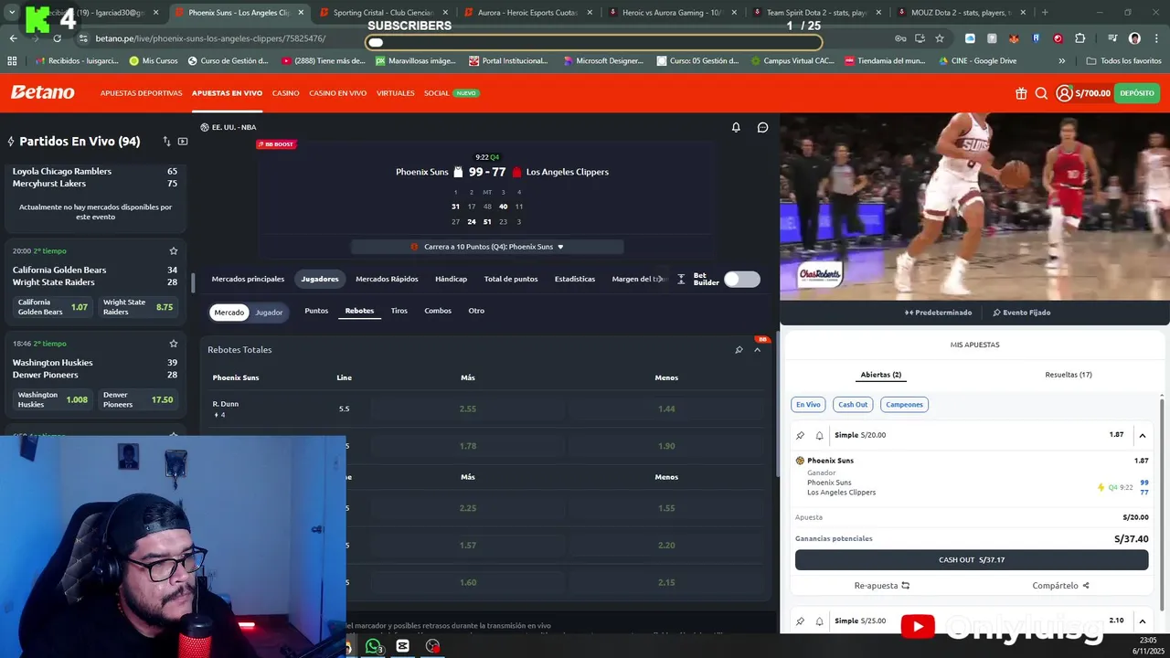This screenshot has width=1170, height=658.
Task: Show more bookmarks with the chevron
Action: [x=1061, y=61]
